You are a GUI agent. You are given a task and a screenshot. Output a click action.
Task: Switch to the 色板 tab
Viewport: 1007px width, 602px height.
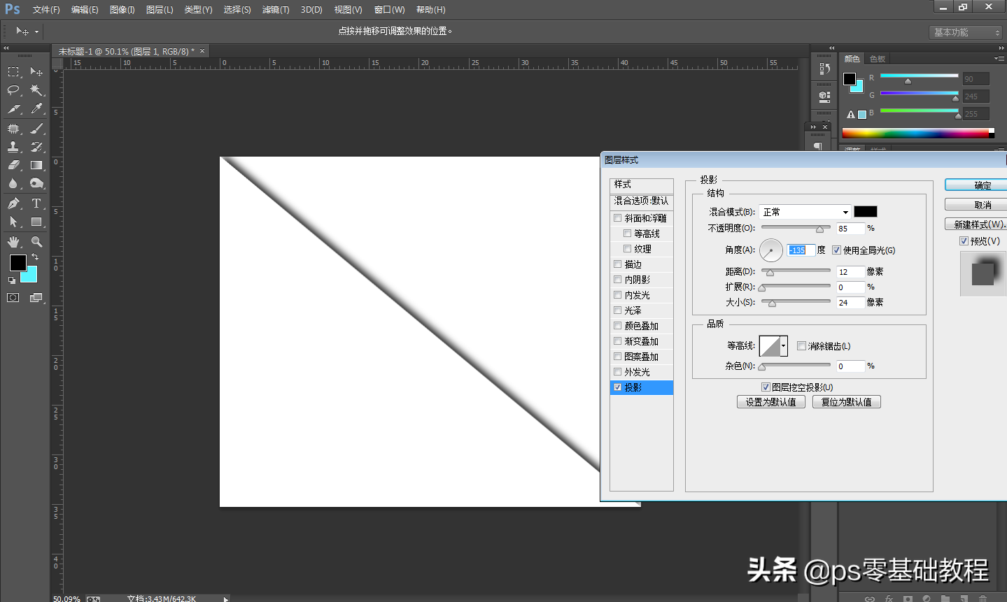pyautogui.click(x=877, y=59)
